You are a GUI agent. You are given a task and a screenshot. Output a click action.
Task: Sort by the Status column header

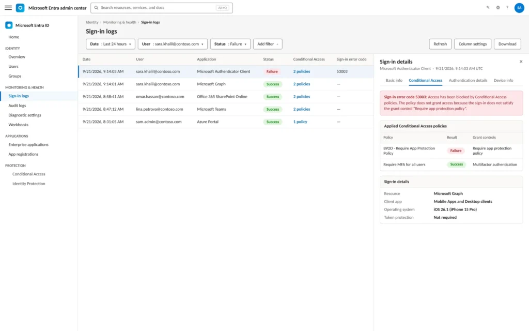[x=268, y=59]
